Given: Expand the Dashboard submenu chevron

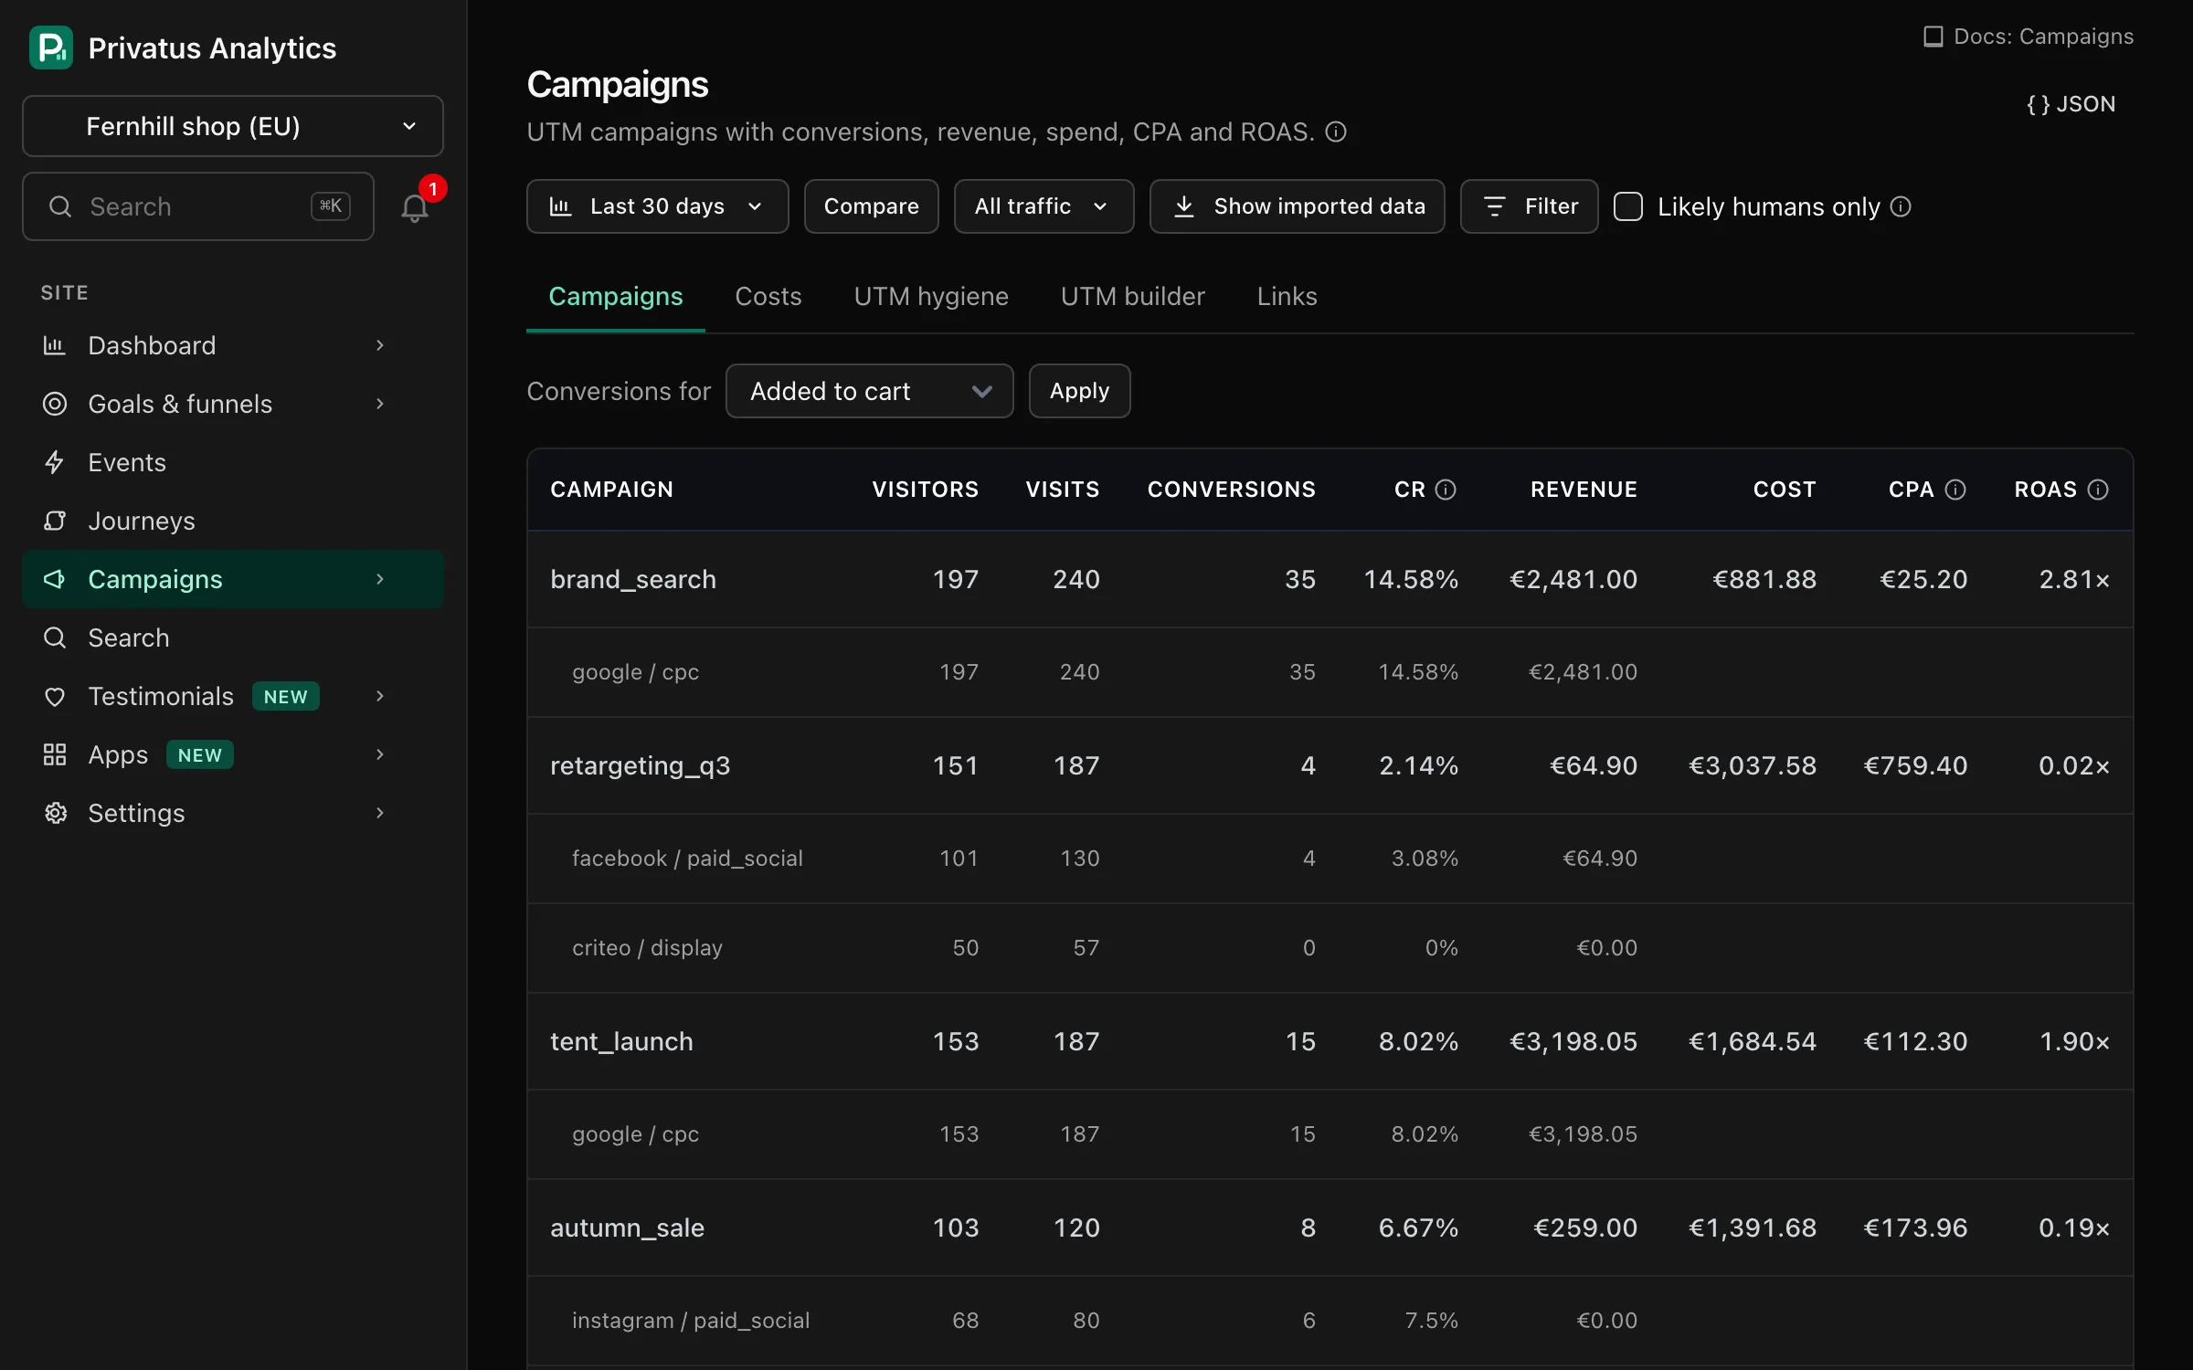Looking at the screenshot, I should [x=380, y=345].
